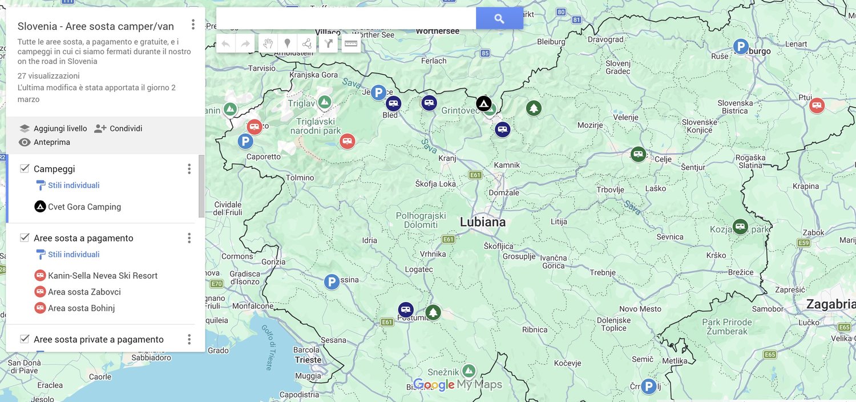The width and height of the screenshot is (856, 402).
Task: Open Aree sosta private a pagamento options menu
Action: pos(189,339)
